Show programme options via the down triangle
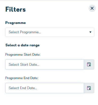Screen dimensions: 98x105 90,32
